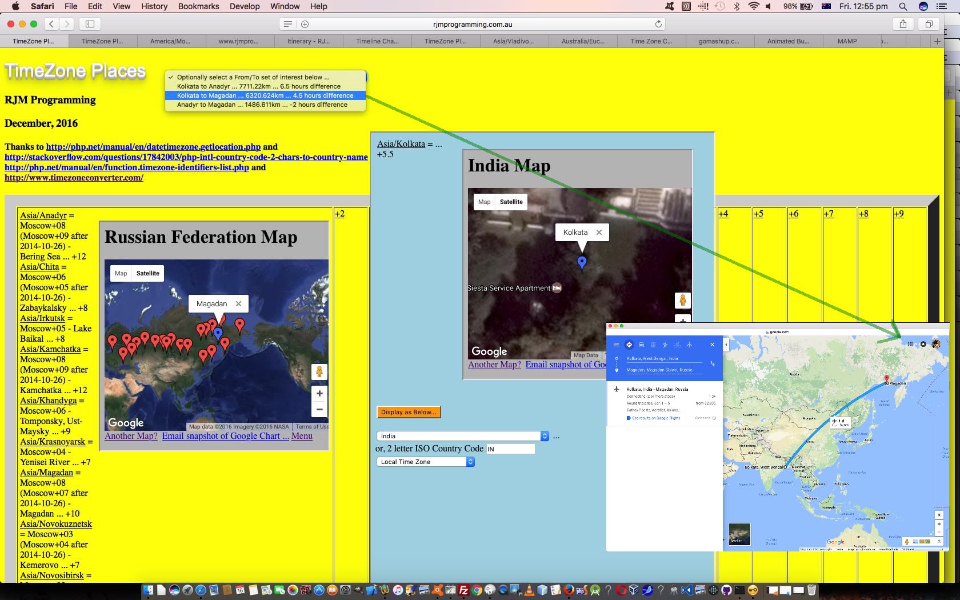This screenshot has width=960, height=600.
Task: Click the circled plus icon in address bar
Action: [x=305, y=24]
